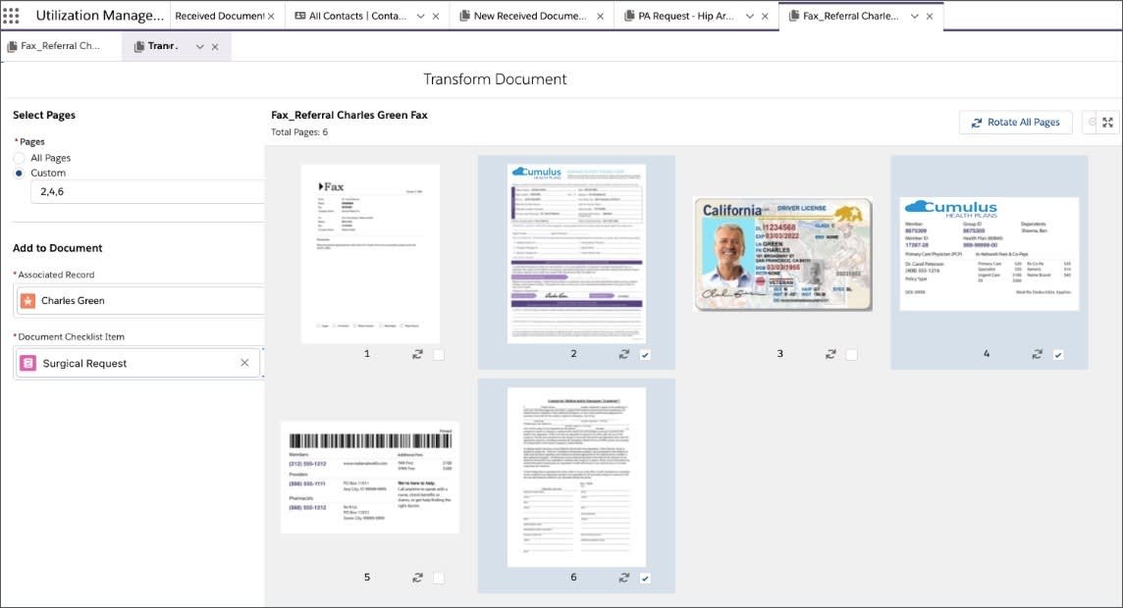Close the Fax_Referral Charles workspace tab

(930, 16)
